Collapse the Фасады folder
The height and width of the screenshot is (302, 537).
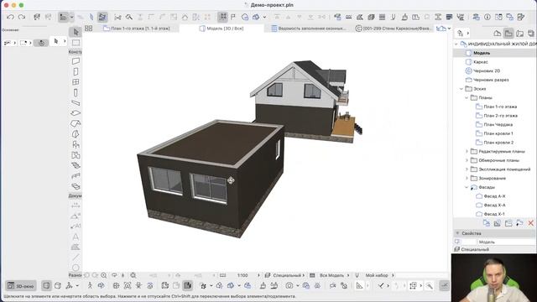coord(467,187)
